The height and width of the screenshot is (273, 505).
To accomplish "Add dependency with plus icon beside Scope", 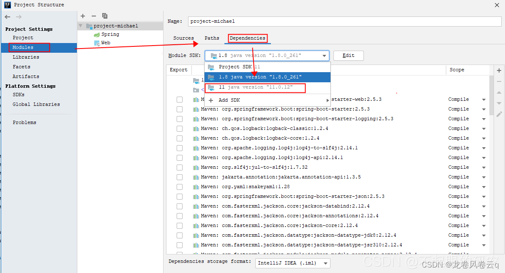I will click(499, 70).
